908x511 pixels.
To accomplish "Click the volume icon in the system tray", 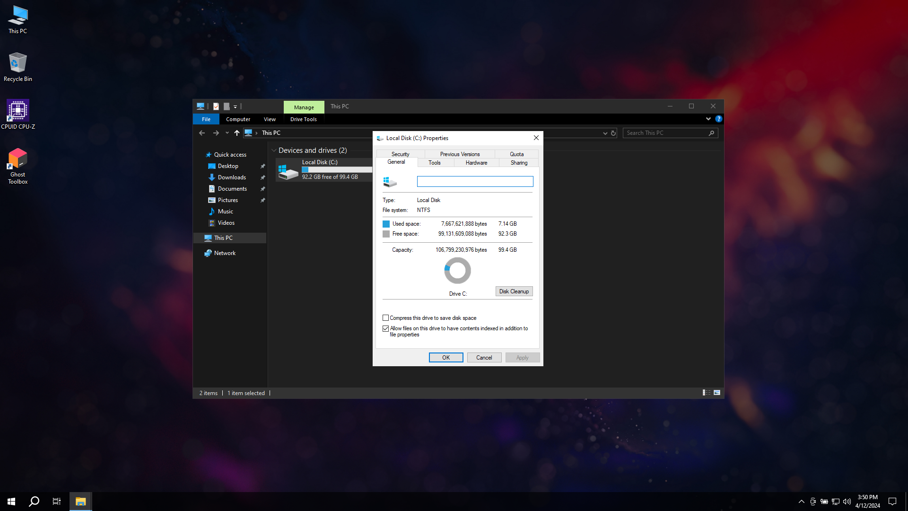I will click(847, 502).
